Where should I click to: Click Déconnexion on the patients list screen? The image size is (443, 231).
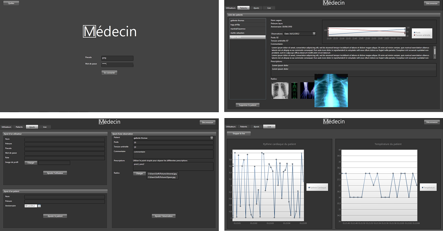point(432,3)
